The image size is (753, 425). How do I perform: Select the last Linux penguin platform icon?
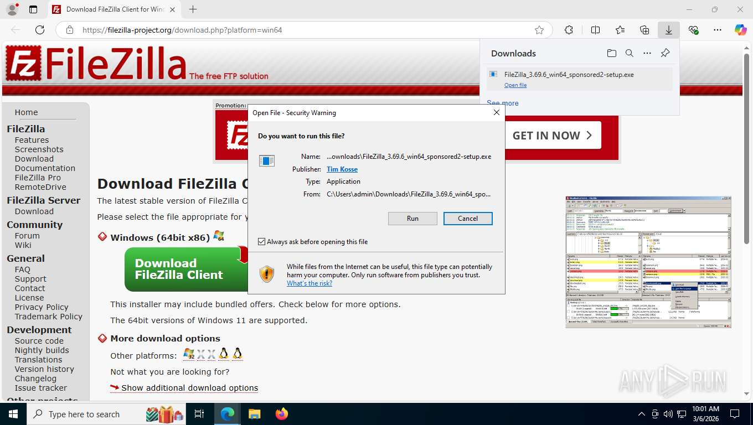click(x=237, y=354)
